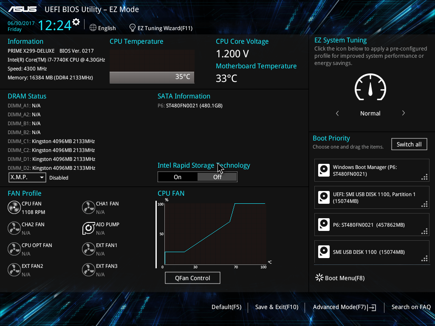The image size is (435, 326).
Task: Load Default(F5) settings
Action: 226,307
